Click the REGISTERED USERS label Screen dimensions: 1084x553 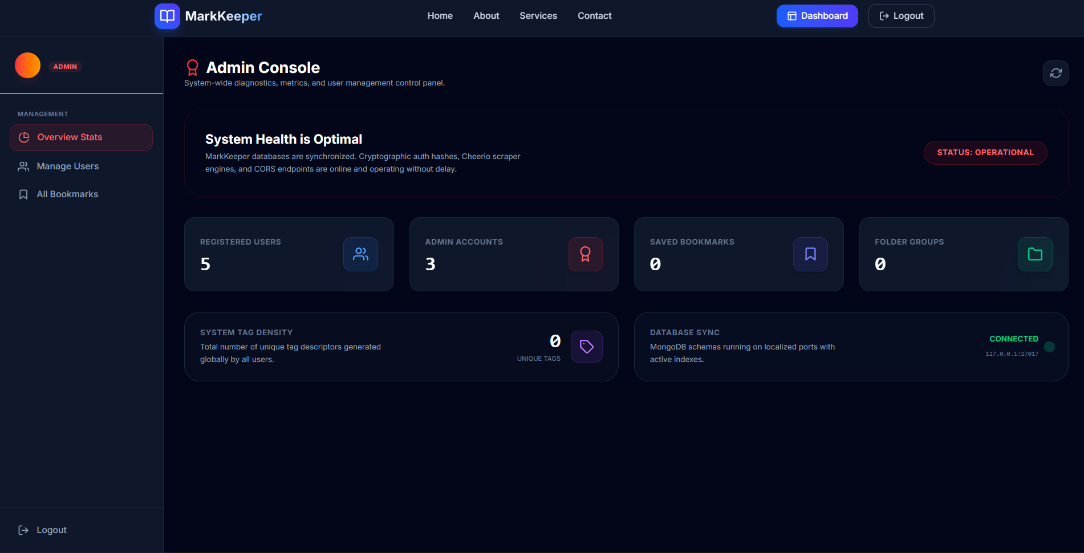click(241, 242)
